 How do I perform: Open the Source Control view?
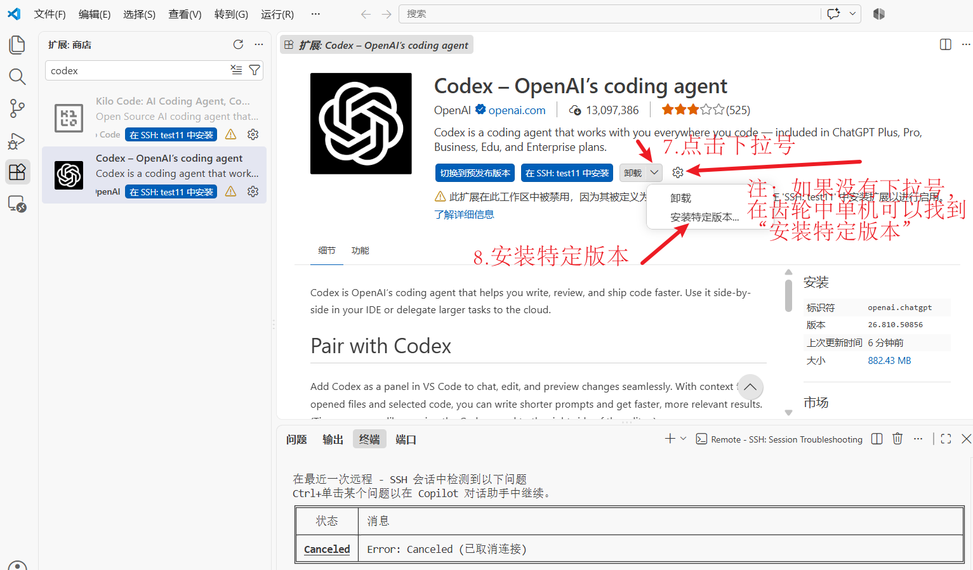click(17, 108)
